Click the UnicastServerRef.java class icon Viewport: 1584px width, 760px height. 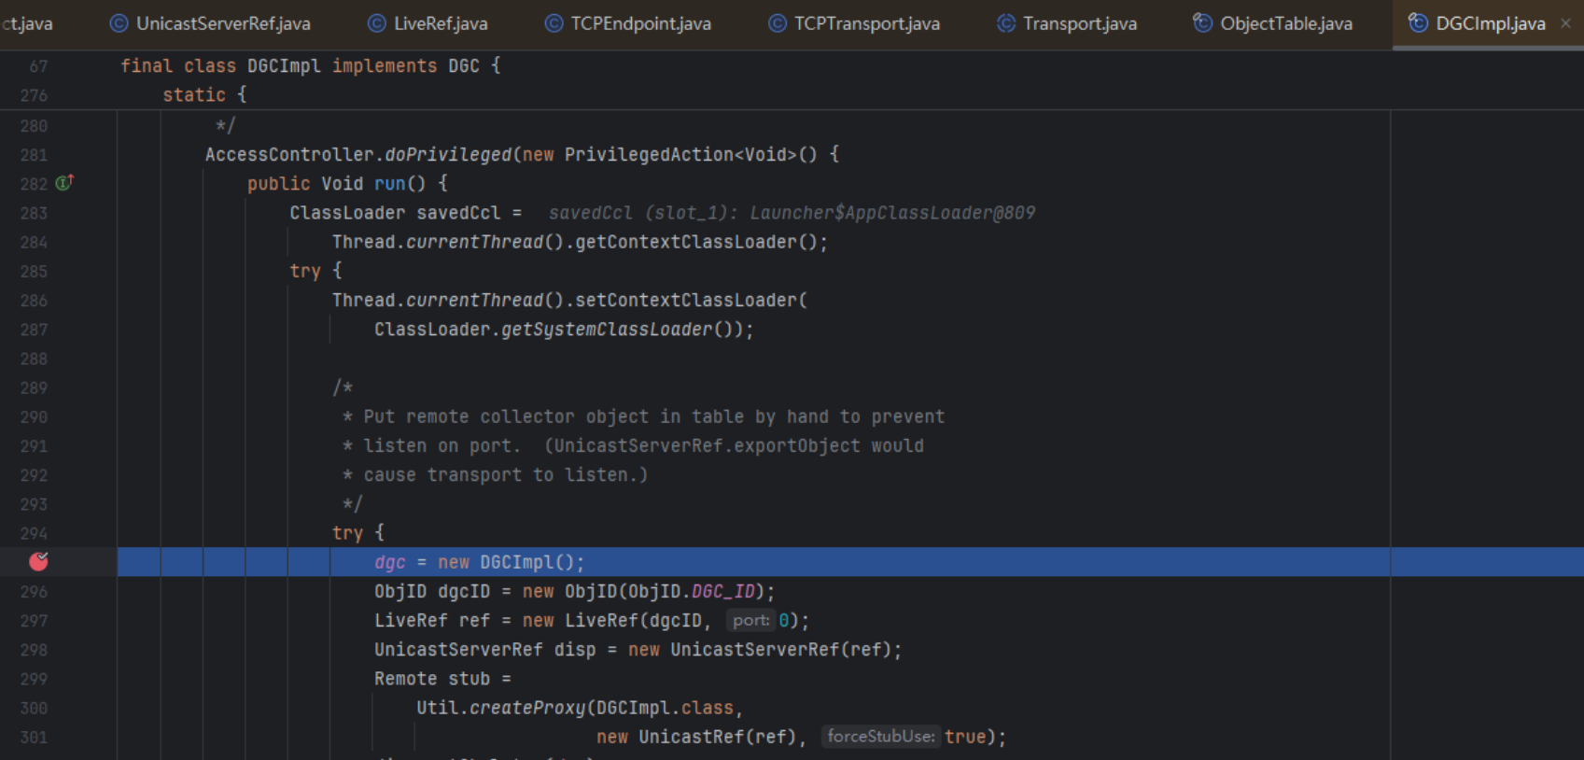(119, 23)
